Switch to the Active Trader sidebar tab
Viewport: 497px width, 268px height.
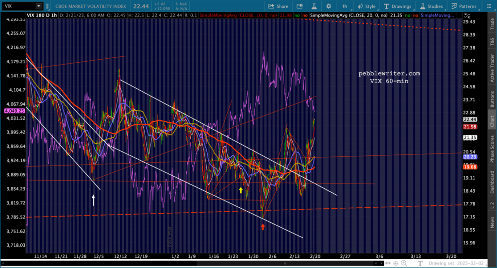click(492, 68)
